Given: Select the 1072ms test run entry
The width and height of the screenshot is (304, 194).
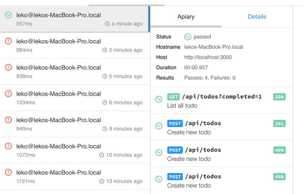Looking at the screenshot, I should click(x=75, y=150).
